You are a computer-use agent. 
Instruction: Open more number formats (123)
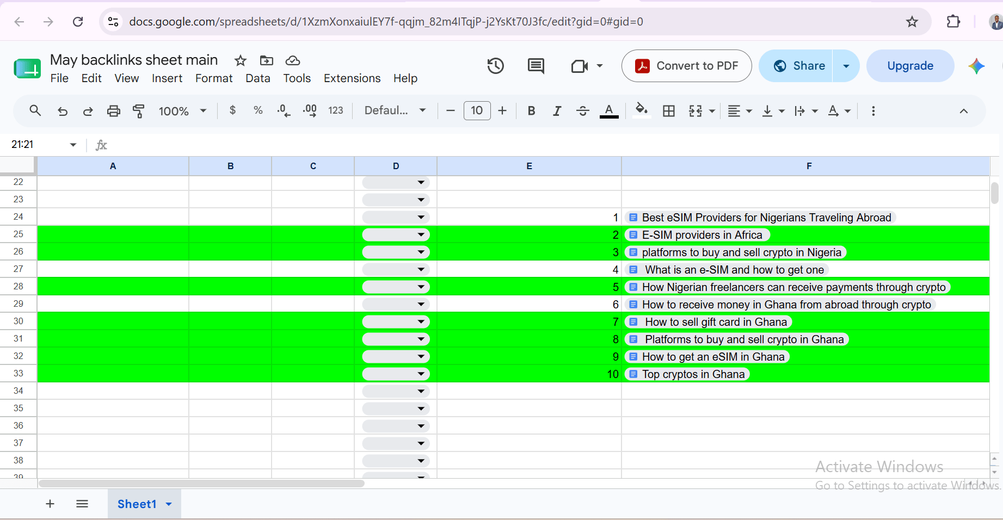point(336,110)
